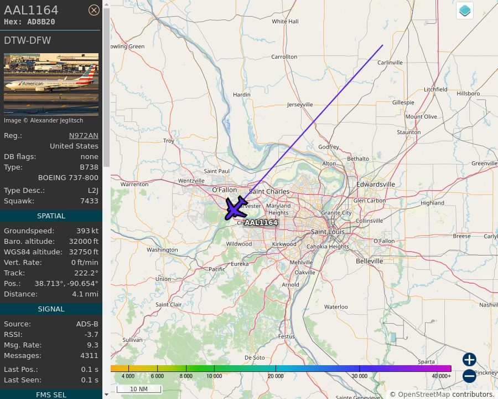498x399 pixels.
Task: Click the 10 NM scale bar
Action: (139, 389)
